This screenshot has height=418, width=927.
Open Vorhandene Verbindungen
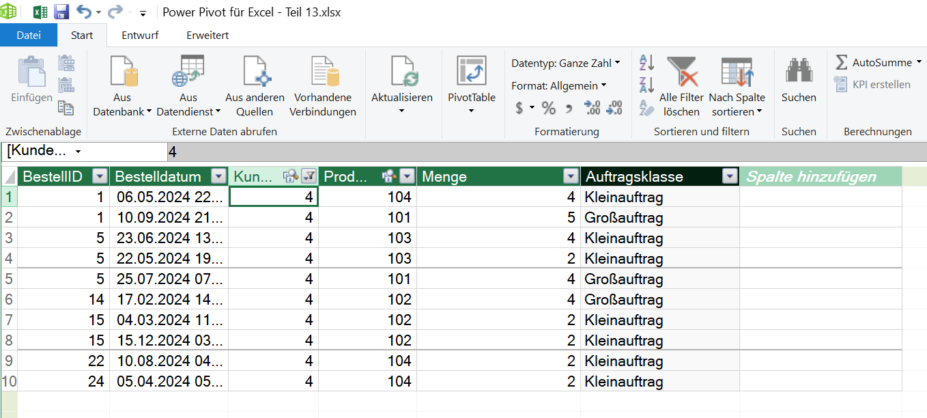click(x=323, y=85)
